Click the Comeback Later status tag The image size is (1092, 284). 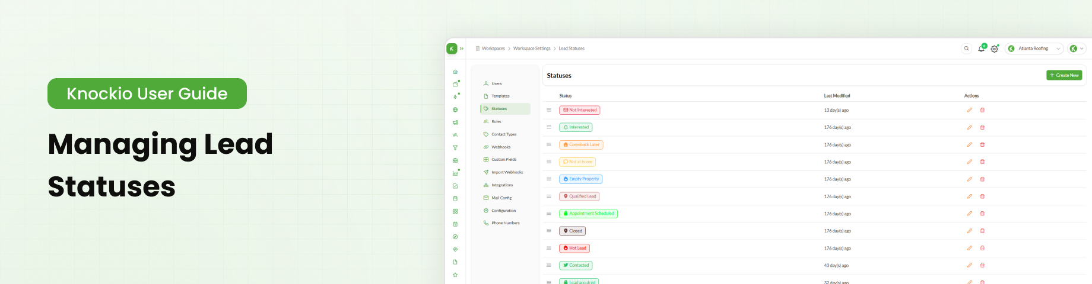click(582, 144)
